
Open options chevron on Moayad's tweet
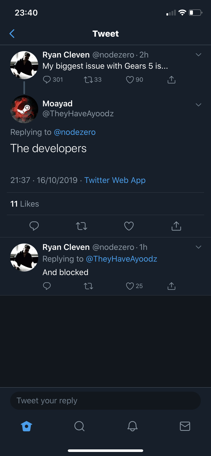point(198,105)
